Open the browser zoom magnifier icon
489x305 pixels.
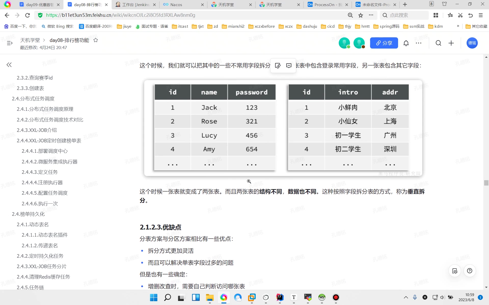click(x=350, y=15)
